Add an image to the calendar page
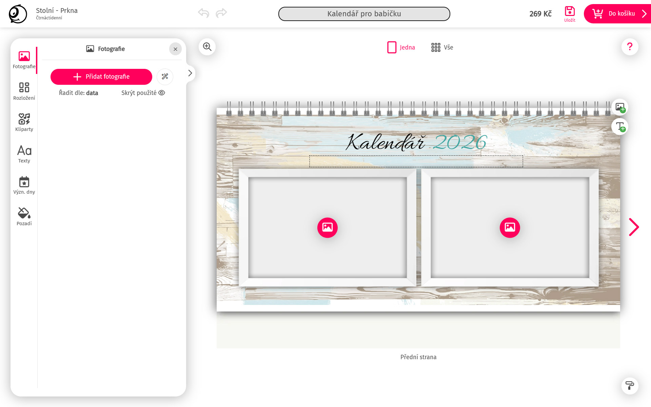The width and height of the screenshot is (651, 407). tap(620, 107)
